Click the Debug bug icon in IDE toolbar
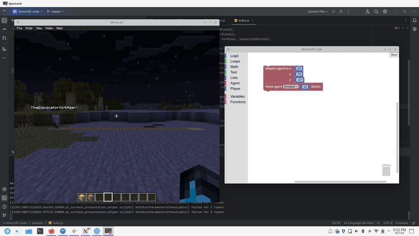The height and width of the screenshot is (236, 419). [341, 12]
